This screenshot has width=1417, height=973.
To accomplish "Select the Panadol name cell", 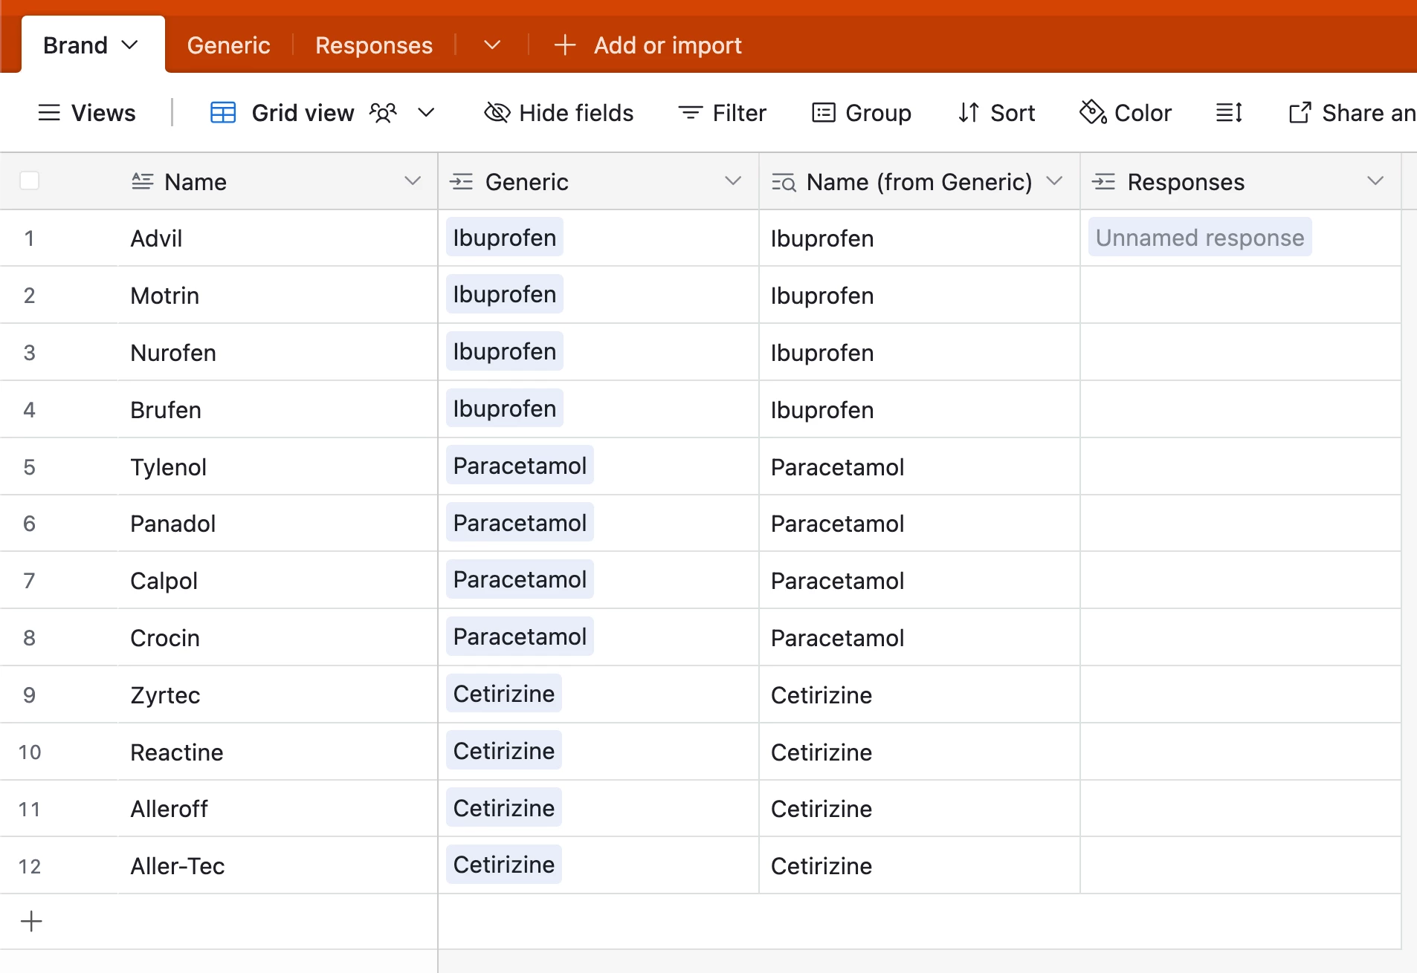I will (277, 524).
